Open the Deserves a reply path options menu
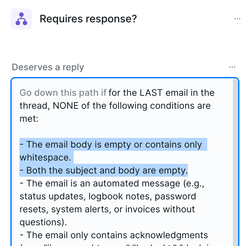The height and width of the screenshot is (246, 242). 232,67
